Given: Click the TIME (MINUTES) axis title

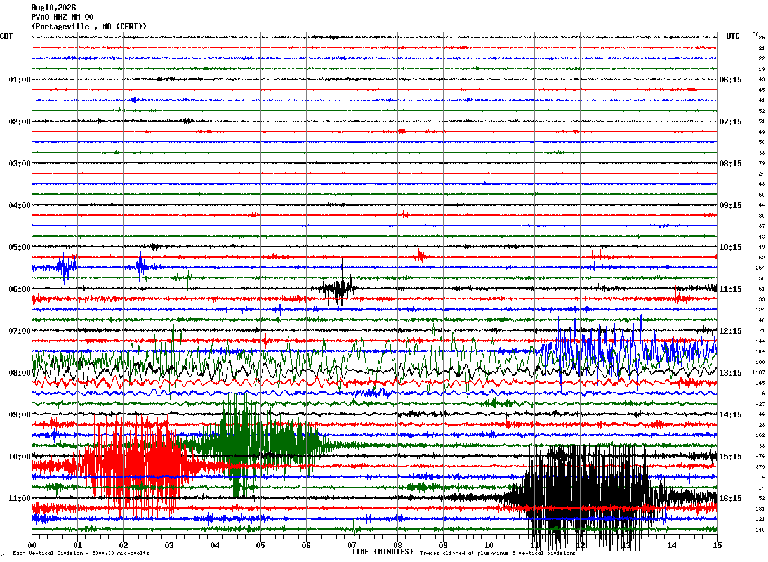Looking at the screenshot, I should pyautogui.click(x=382, y=552).
